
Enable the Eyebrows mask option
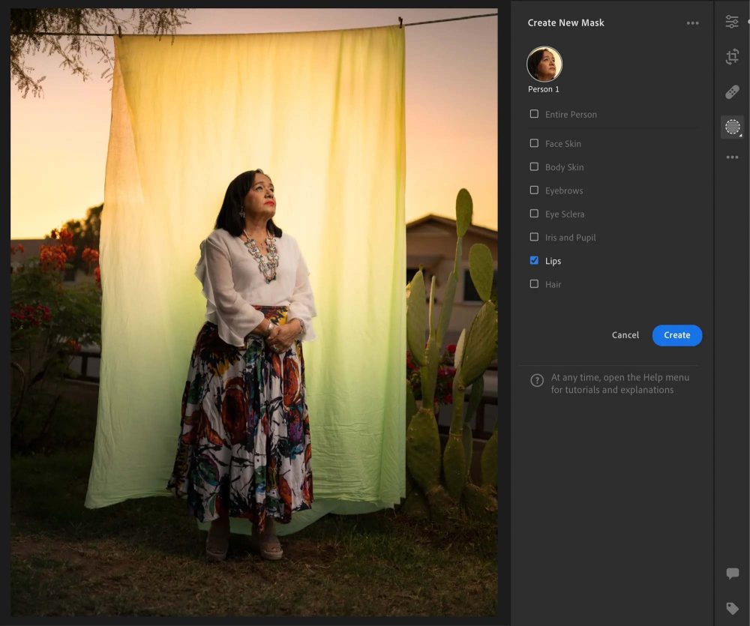[534, 190]
